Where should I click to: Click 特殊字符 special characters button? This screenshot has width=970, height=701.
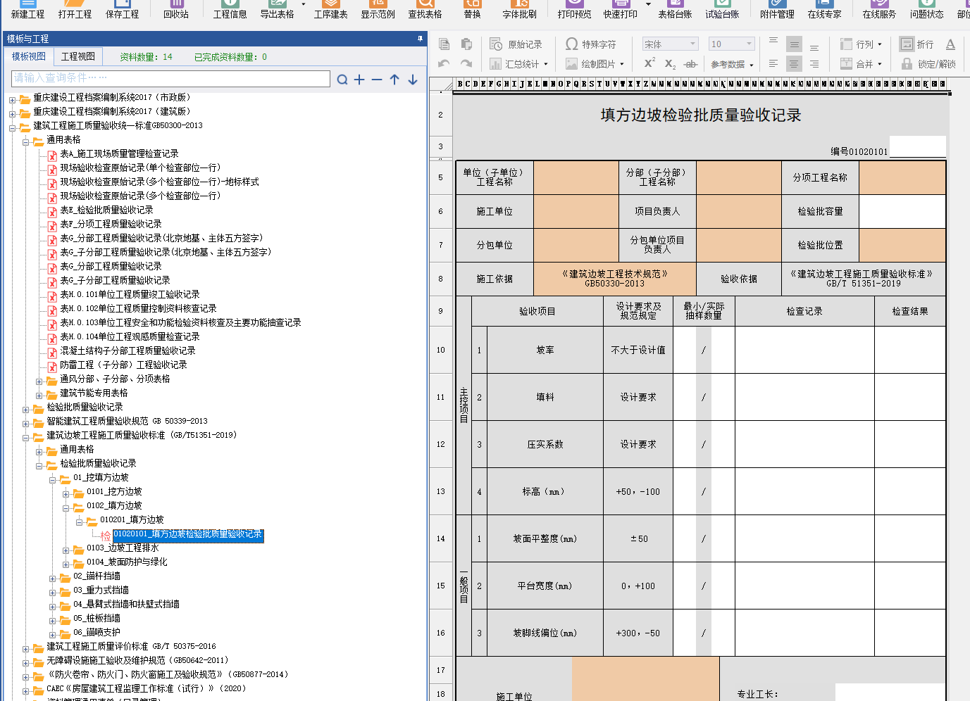590,44
